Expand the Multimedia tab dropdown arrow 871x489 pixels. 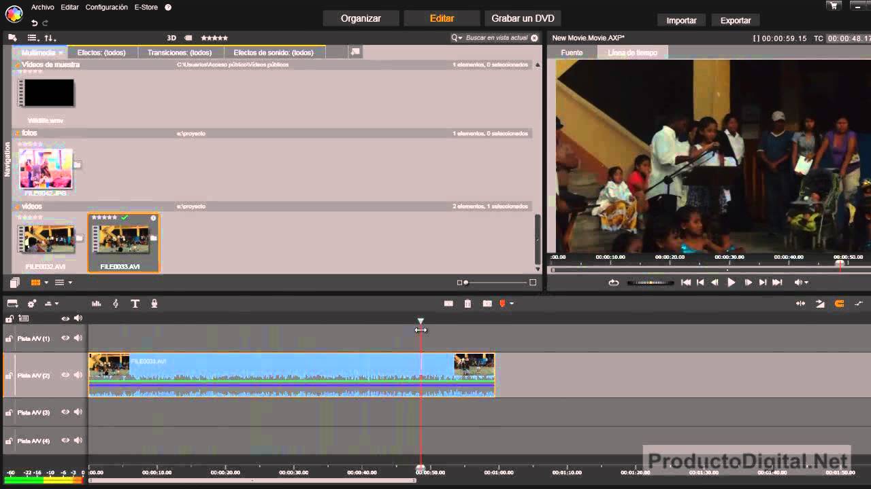61,52
